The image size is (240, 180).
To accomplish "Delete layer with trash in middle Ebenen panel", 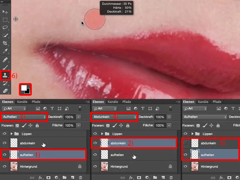I will pyautogui.click(x=171, y=178).
